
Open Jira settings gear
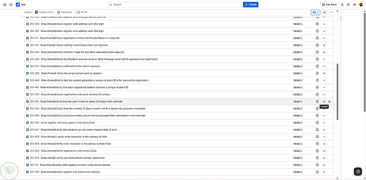point(354,4)
